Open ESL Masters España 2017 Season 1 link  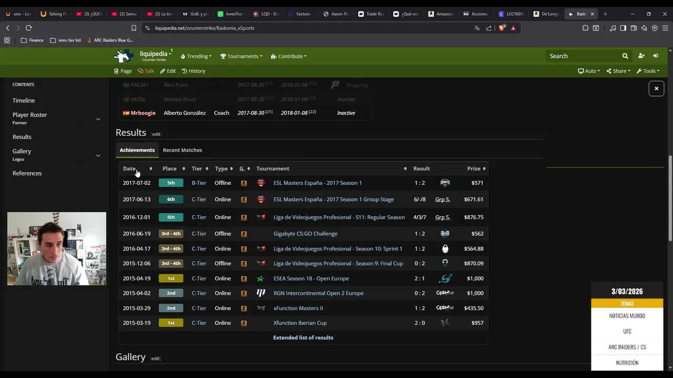(318, 183)
